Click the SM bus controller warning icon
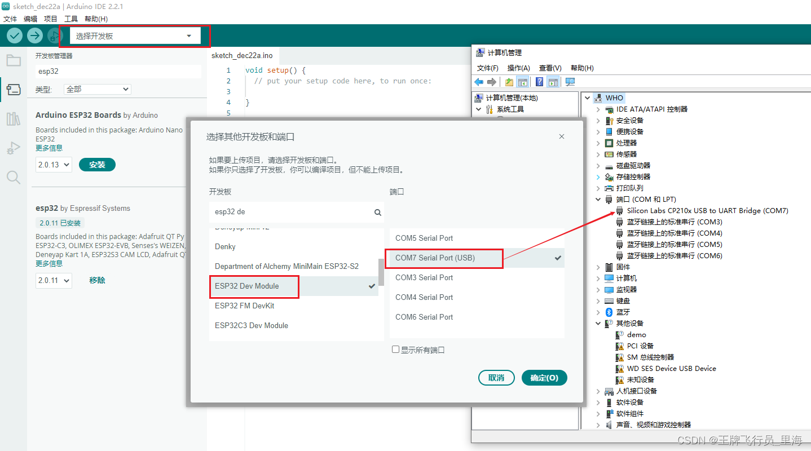This screenshot has height=451, width=811. pyautogui.click(x=620, y=357)
